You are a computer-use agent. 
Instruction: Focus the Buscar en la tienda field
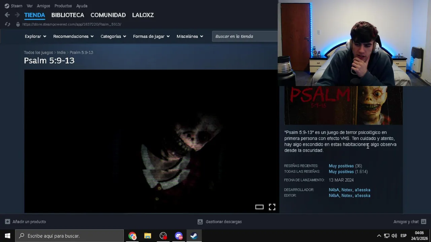(x=245, y=36)
